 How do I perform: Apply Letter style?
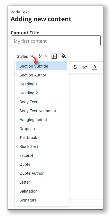click(x=41, y=182)
